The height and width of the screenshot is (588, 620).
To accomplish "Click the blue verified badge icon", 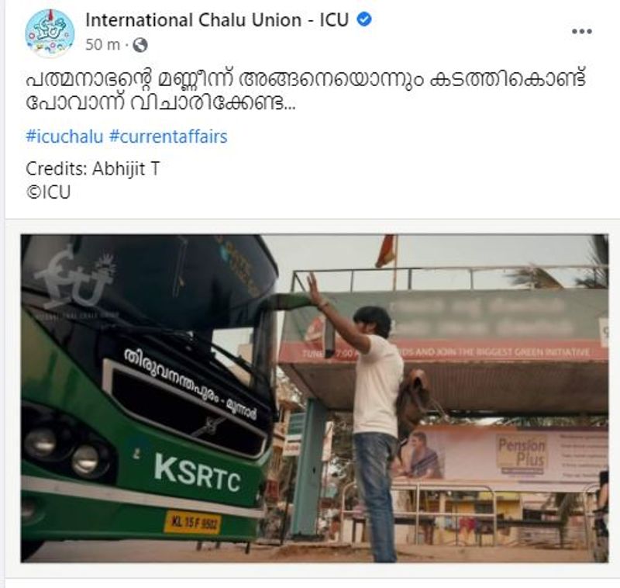I will pos(363,19).
